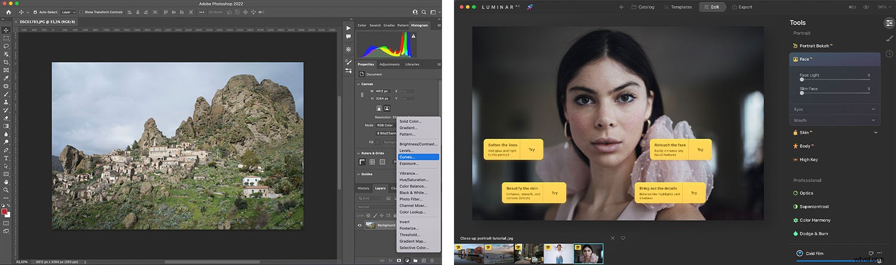Click Try on Soften the lines
The height and width of the screenshot is (265, 896).
point(532,149)
